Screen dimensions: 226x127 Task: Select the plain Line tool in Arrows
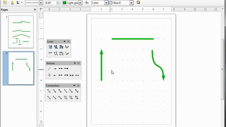pyautogui.click(x=49, y=68)
